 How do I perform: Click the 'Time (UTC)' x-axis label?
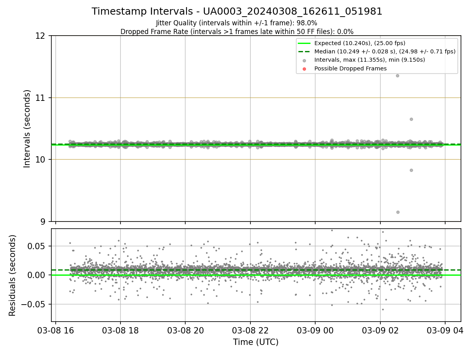tap(256, 342)
